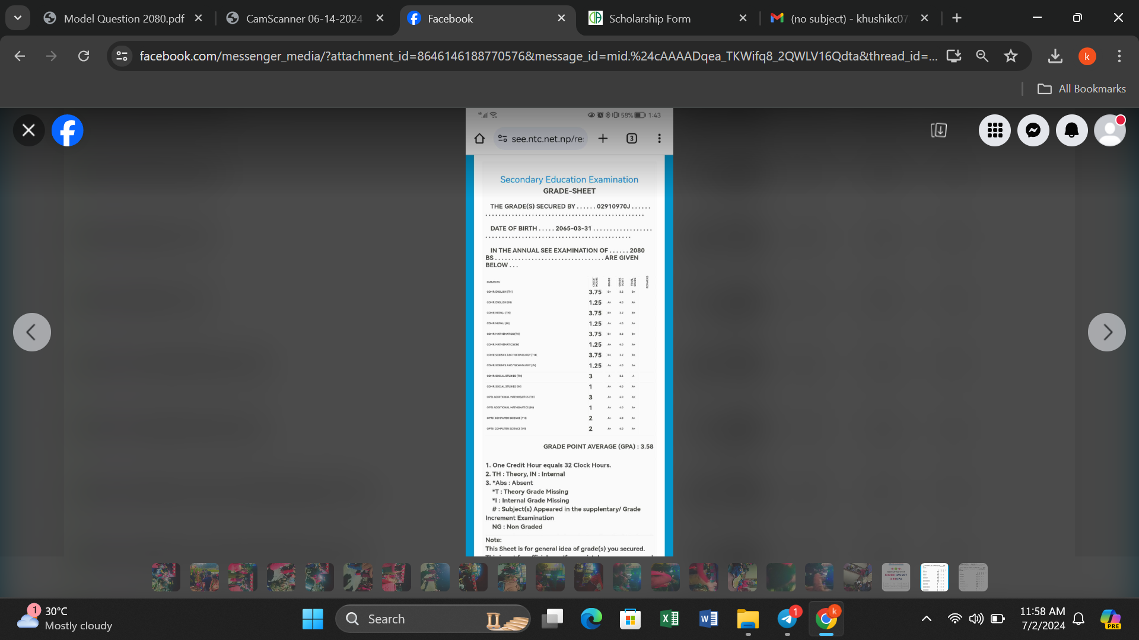The width and height of the screenshot is (1139, 640).
Task: Open the Facebook menu grid icon
Action: tap(994, 130)
